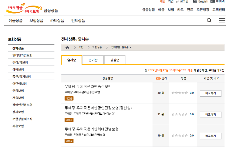Click 새상품 badge under 치매간병보험
This screenshot has height=154, width=230.
tap(69, 141)
